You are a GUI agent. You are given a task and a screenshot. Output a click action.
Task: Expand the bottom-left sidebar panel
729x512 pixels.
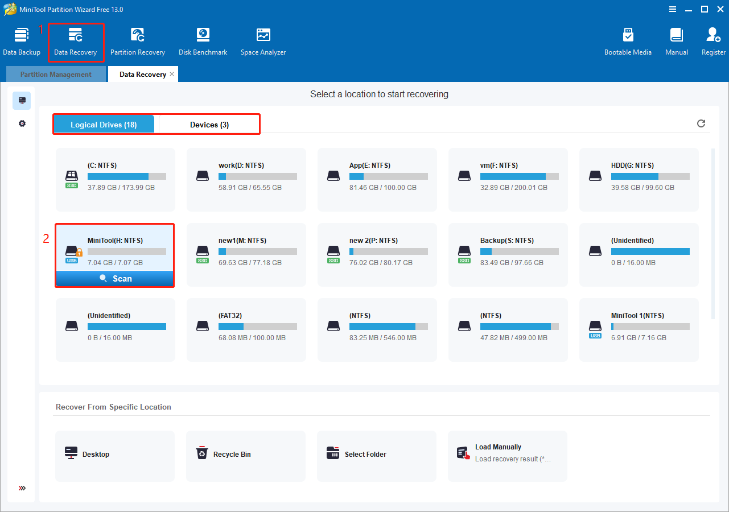click(22, 488)
